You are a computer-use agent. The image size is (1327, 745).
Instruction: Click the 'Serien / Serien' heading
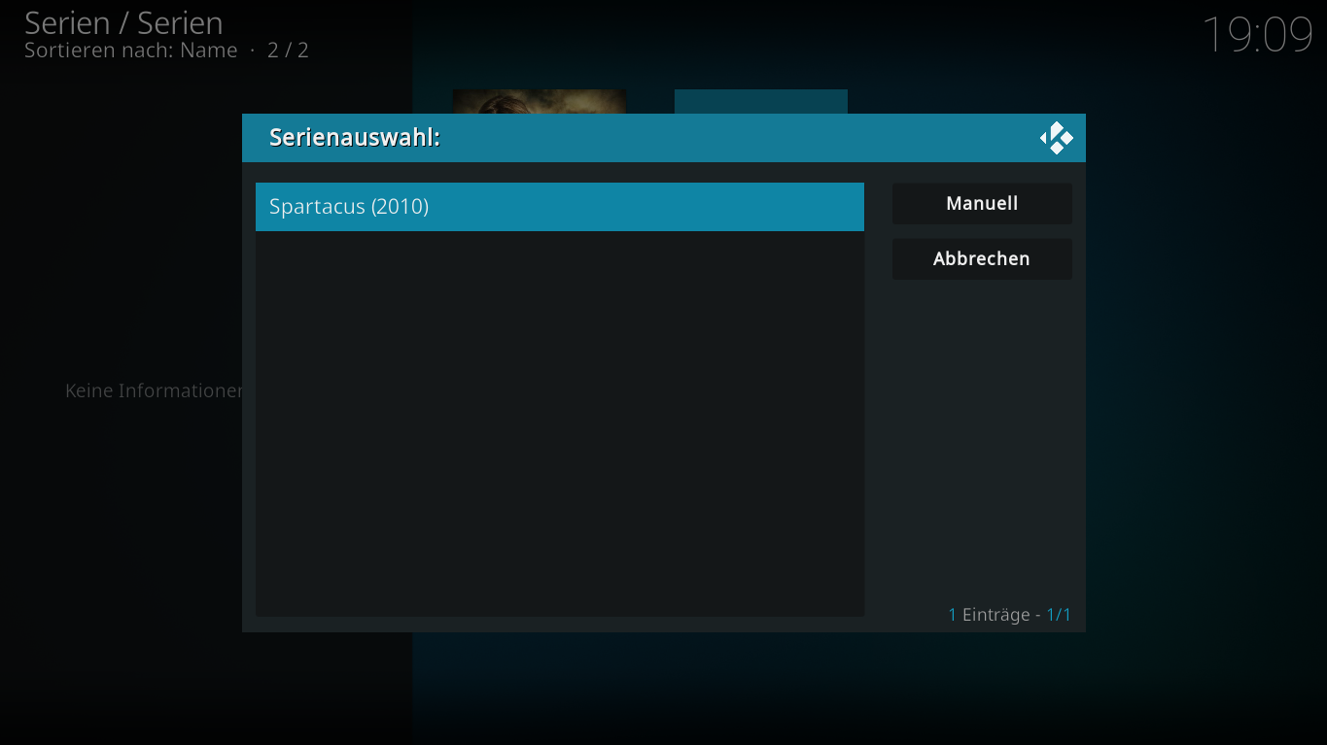click(123, 22)
